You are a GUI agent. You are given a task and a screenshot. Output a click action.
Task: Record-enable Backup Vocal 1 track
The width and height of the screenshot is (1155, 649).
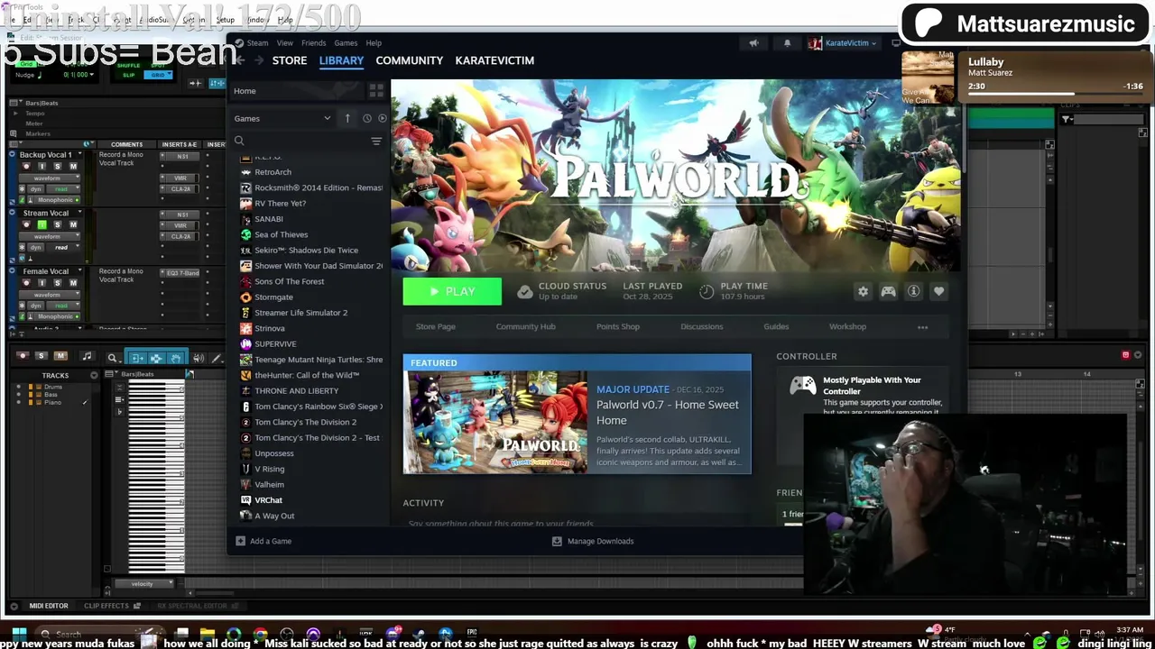pyautogui.click(x=26, y=167)
